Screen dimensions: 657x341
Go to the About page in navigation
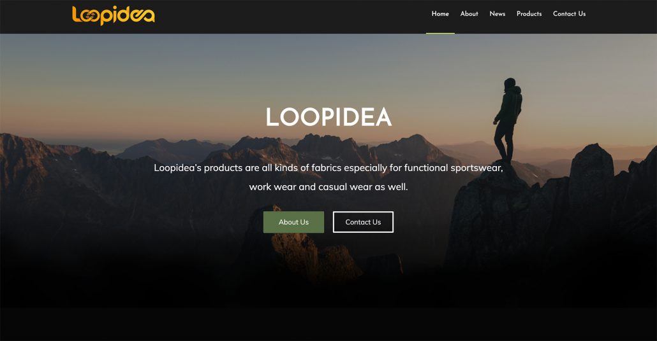pos(469,14)
